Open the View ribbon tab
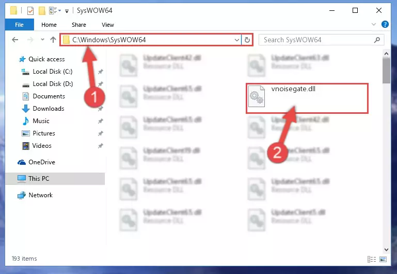Screen dimensions: 397x274 (107, 25)
